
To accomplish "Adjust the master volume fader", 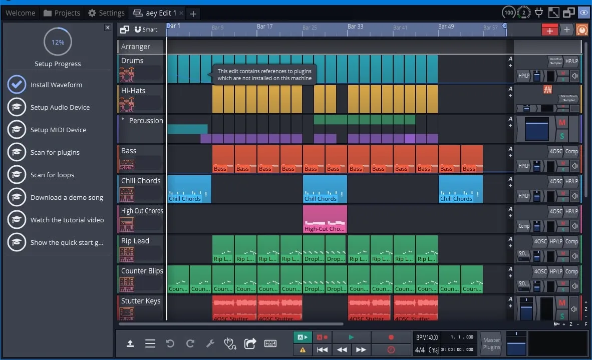I will (x=516, y=343).
